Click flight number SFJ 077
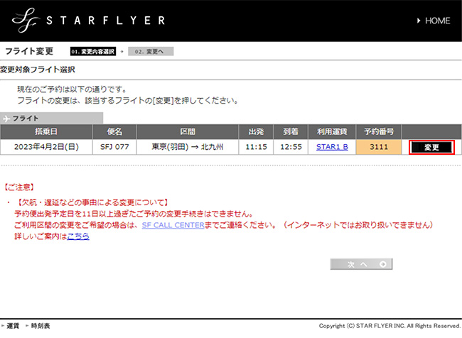The height and width of the screenshot is (338, 462). (114, 147)
